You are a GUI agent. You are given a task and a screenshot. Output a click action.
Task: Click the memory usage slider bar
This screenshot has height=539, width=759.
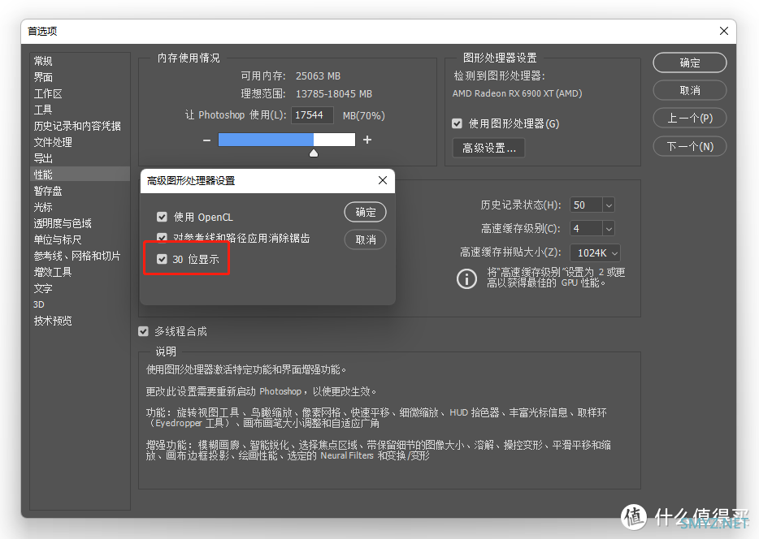pyautogui.click(x=287, y=140)
